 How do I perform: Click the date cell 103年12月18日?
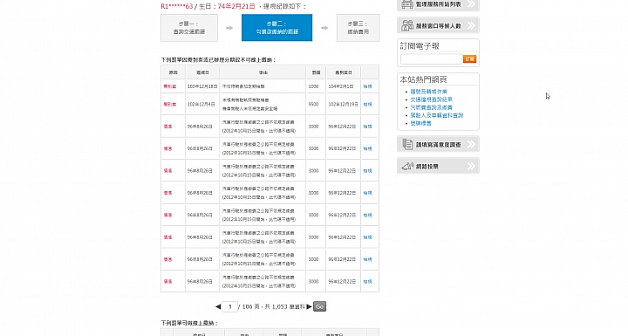click(202, 86)
